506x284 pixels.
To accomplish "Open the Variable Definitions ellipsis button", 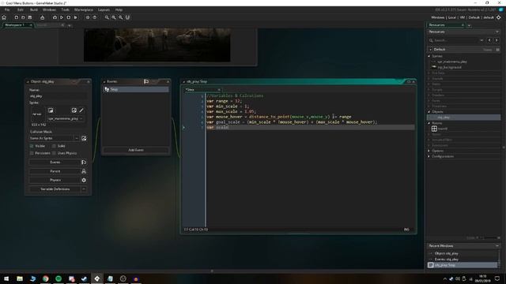I will click(84, 189).
